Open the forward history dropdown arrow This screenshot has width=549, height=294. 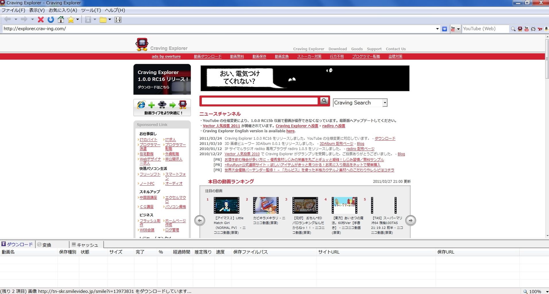(32, 20)
